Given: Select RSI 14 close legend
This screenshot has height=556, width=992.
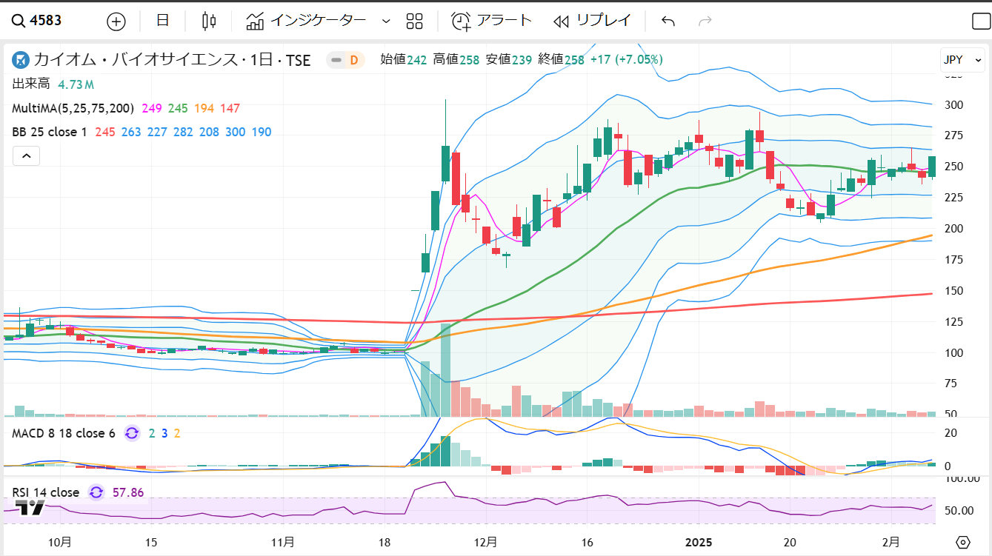Looking at the screenshot, I should [x=45, y=492].
